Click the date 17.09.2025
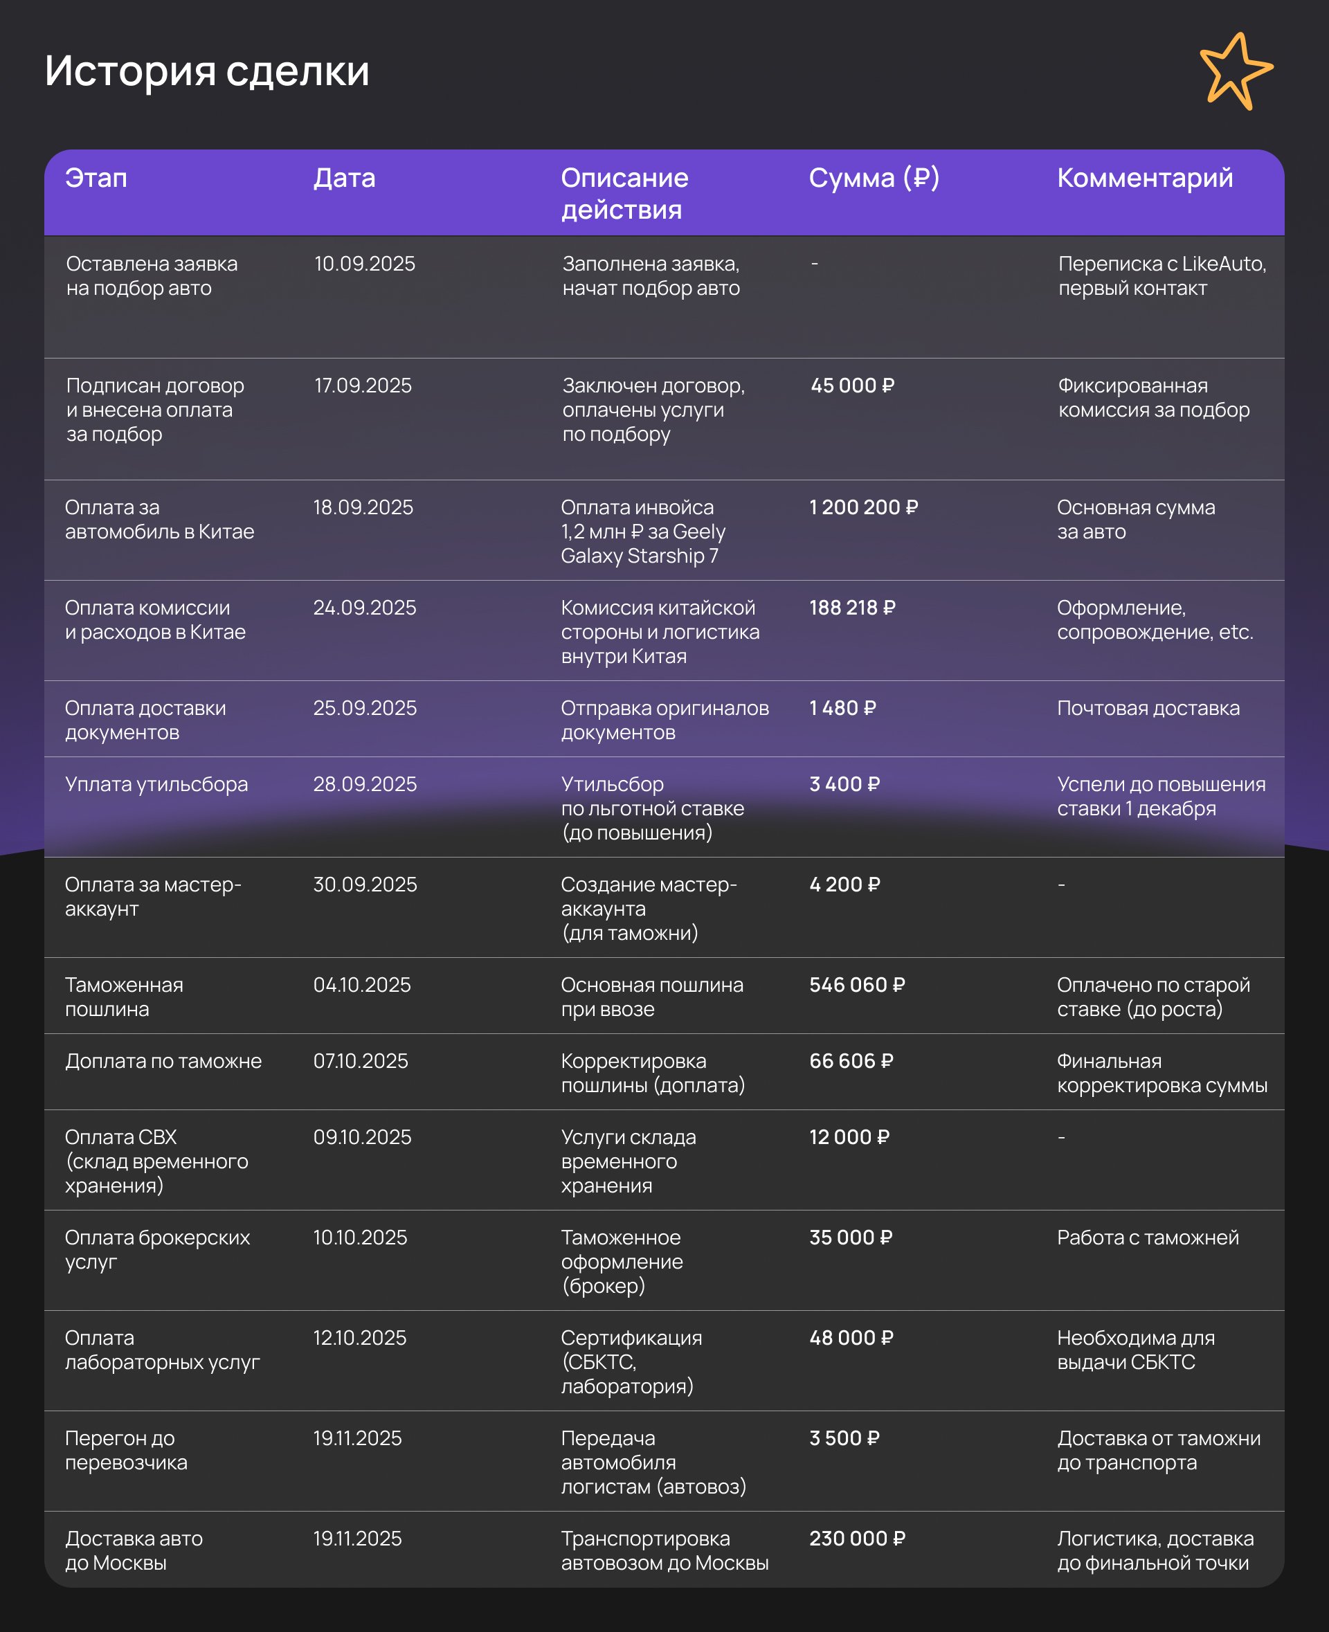Image resolution: width=1329 pixels, height=1632 pixels. pyautogui.click(x=363, y=385)
